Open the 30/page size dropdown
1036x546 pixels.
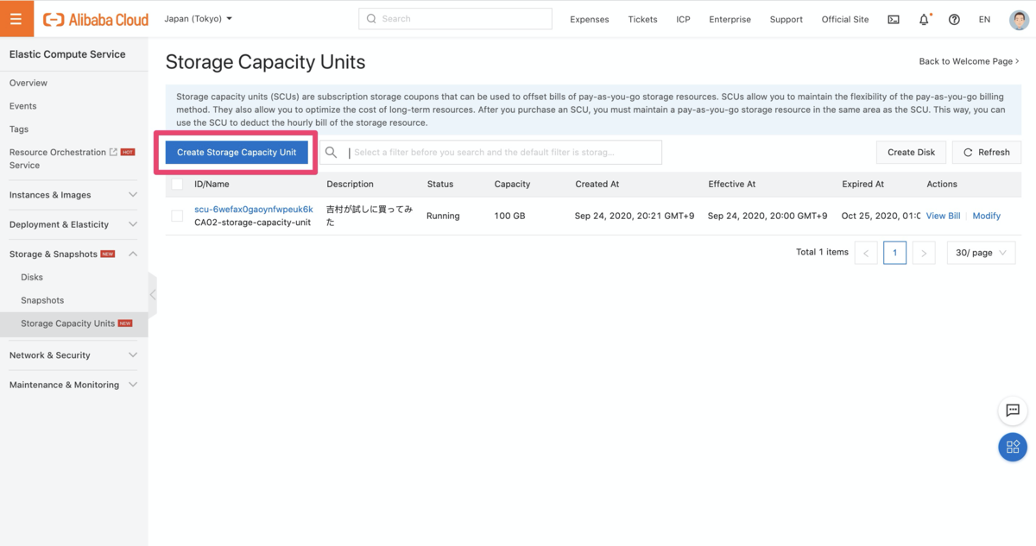(981, 253)
